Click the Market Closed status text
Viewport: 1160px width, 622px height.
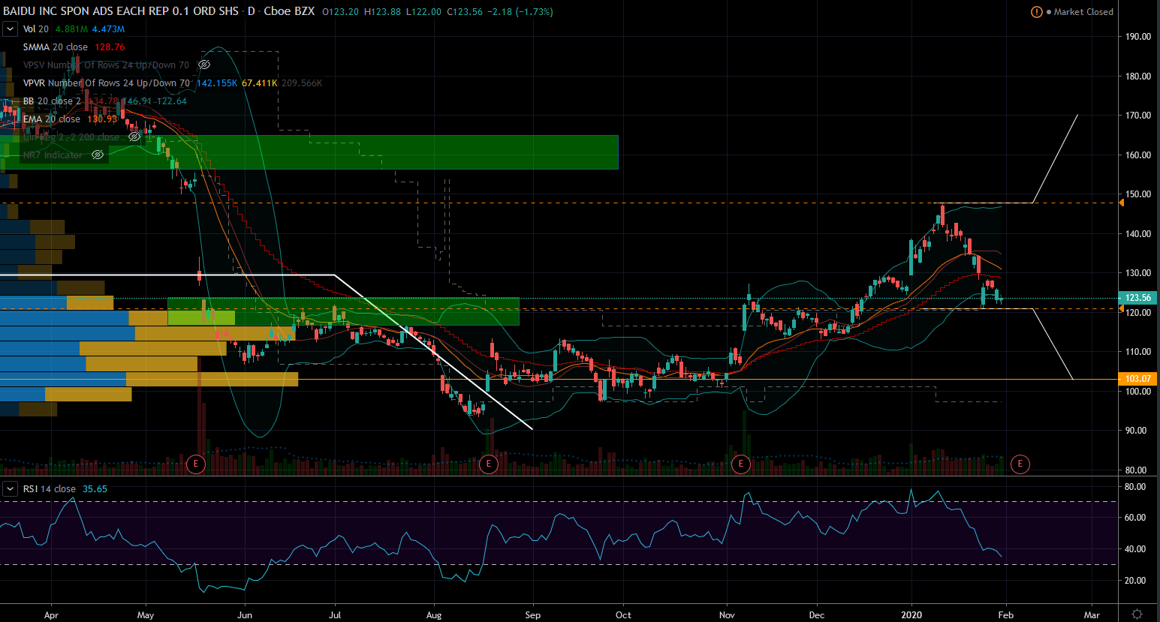click(x=1083, y=12)
